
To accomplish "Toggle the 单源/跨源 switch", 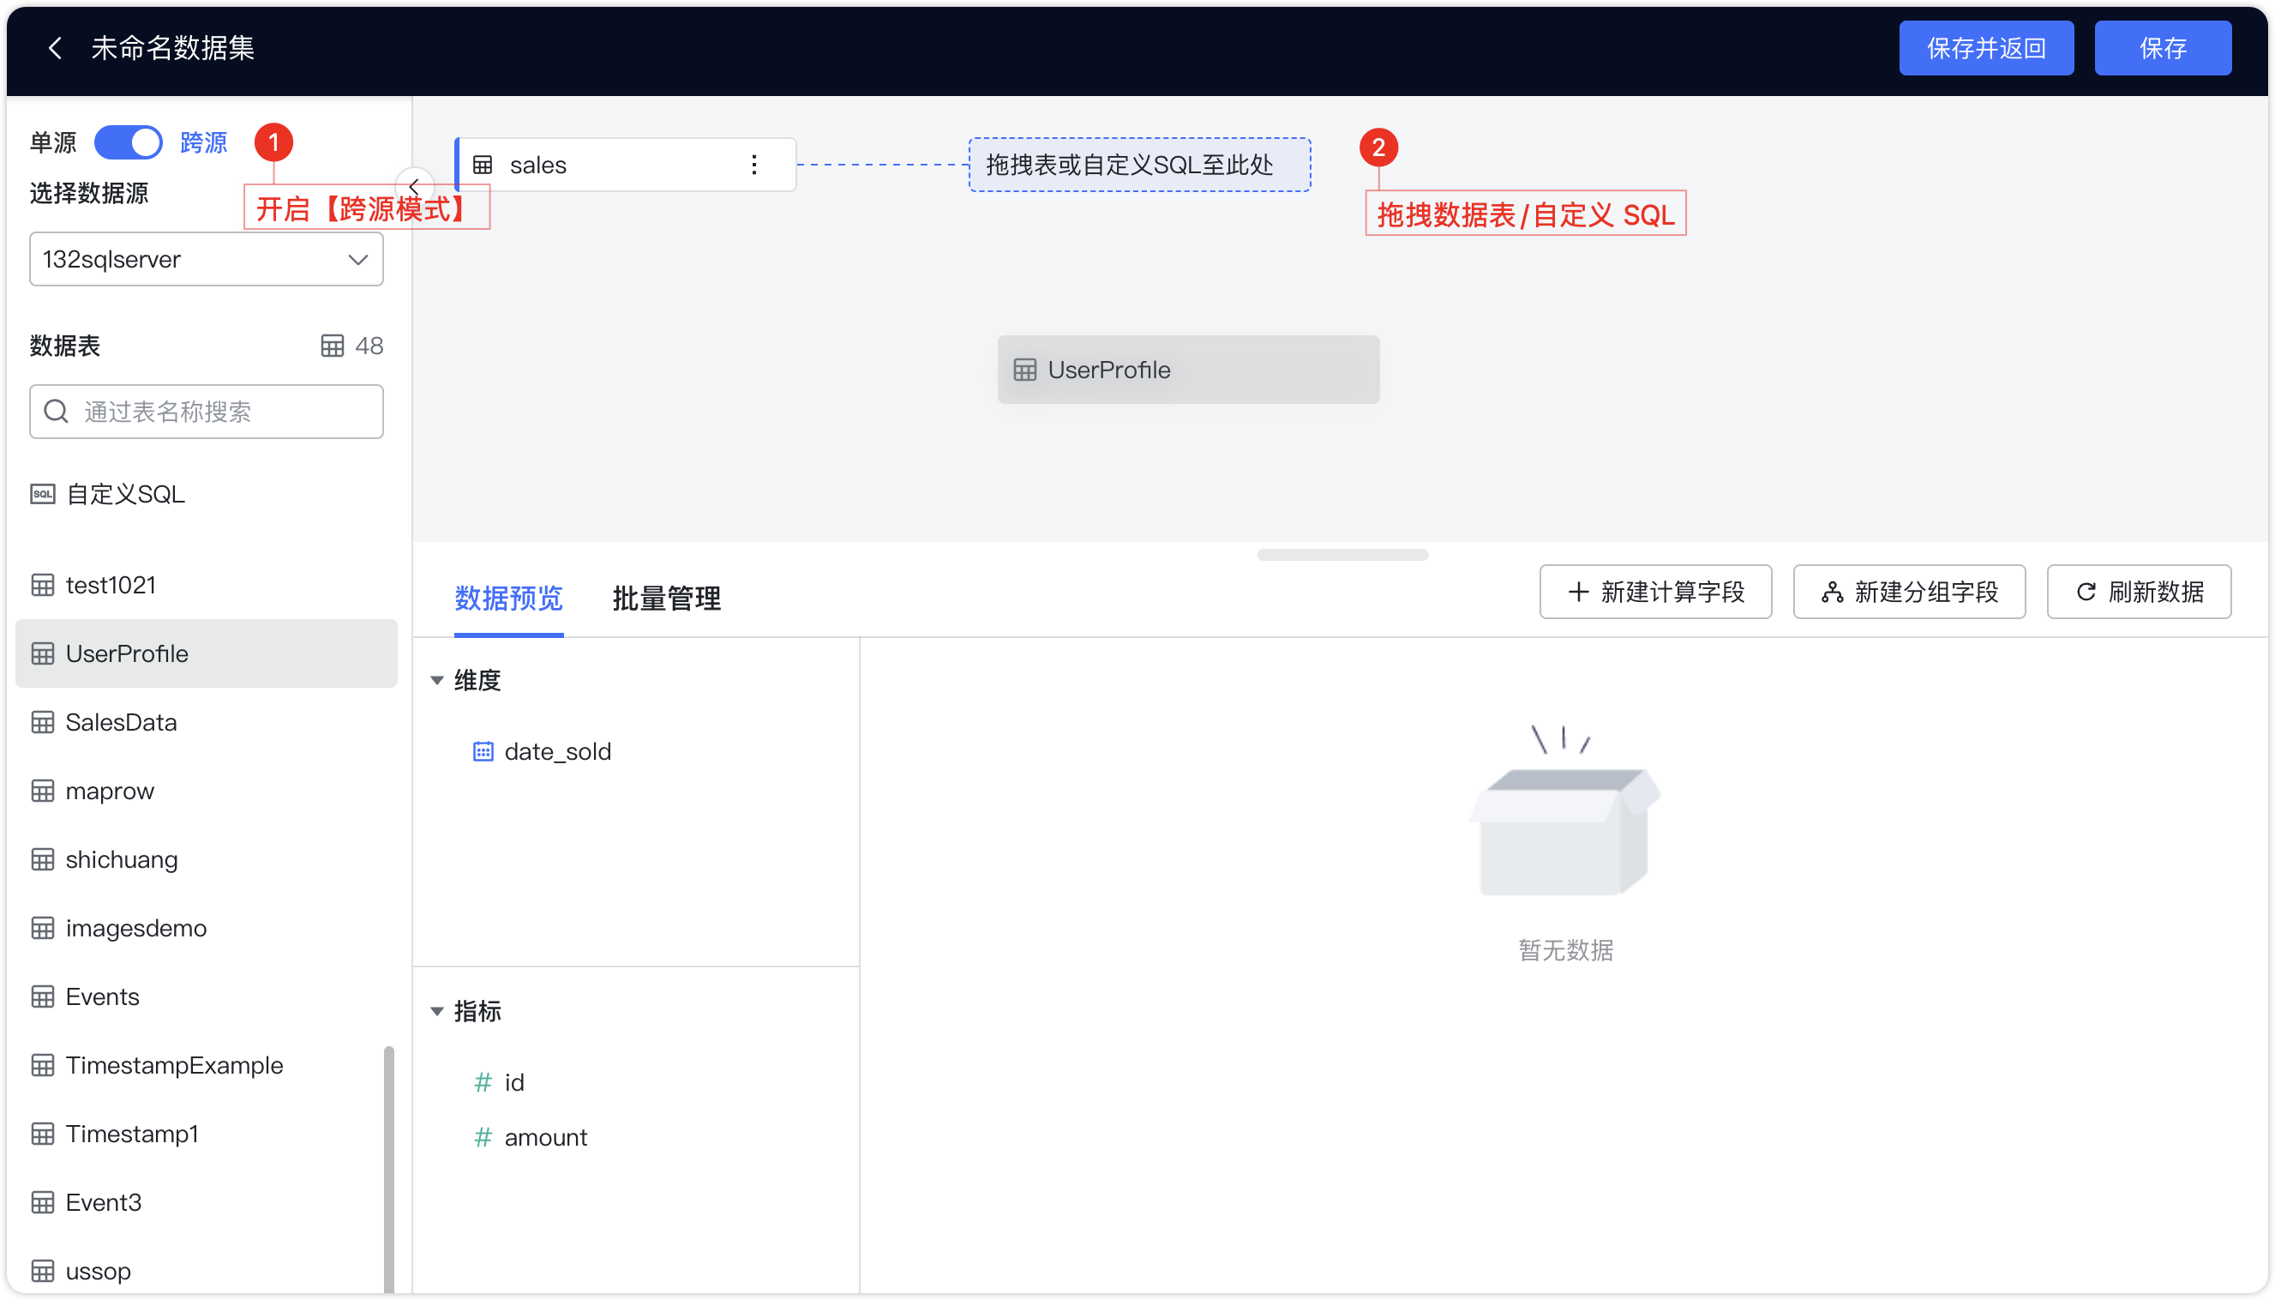I will 129,143.
